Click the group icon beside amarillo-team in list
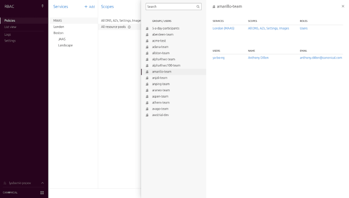The image size is (349, 198). point(147,72)
